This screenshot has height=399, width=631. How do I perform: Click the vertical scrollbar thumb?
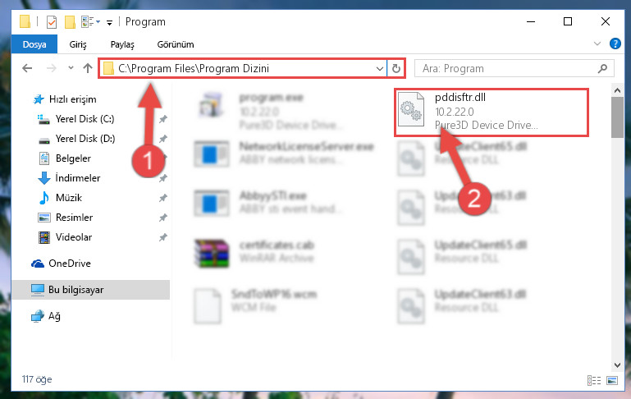tap(617, 117)
